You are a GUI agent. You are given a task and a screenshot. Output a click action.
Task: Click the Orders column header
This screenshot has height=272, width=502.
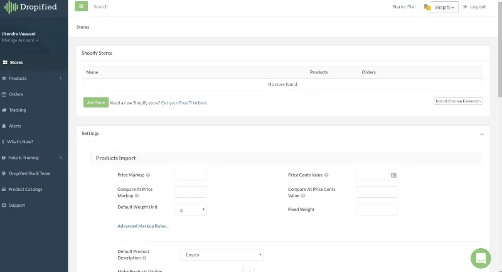coord(368,72)
